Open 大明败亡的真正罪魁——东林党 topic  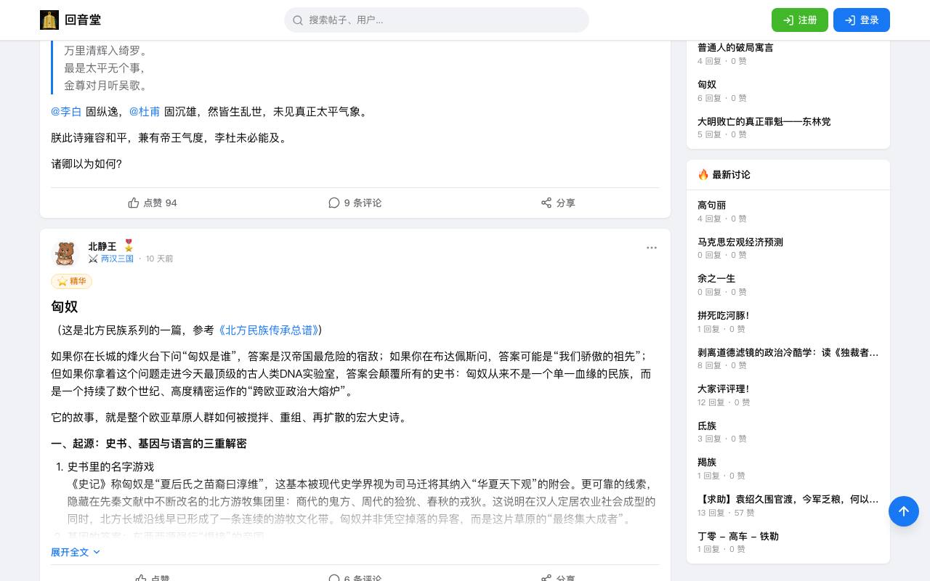click(x=764, y=122)
